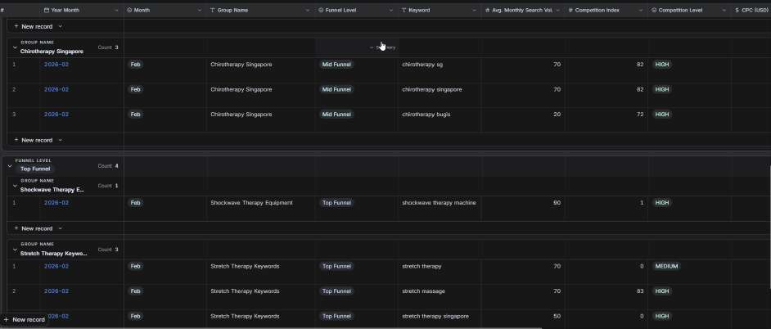Open the Competition Level column dropdown arrow
The image size is (771, 329).
[x=725, y=11]
